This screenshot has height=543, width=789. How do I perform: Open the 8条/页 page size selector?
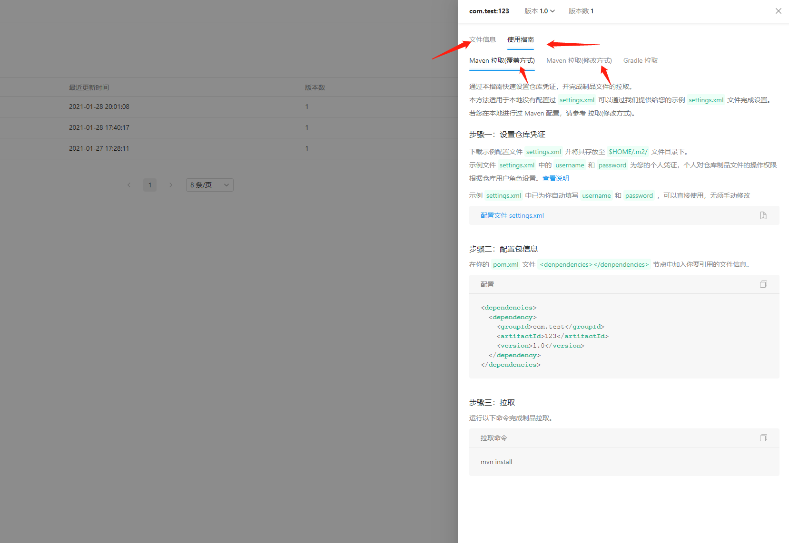209,185
